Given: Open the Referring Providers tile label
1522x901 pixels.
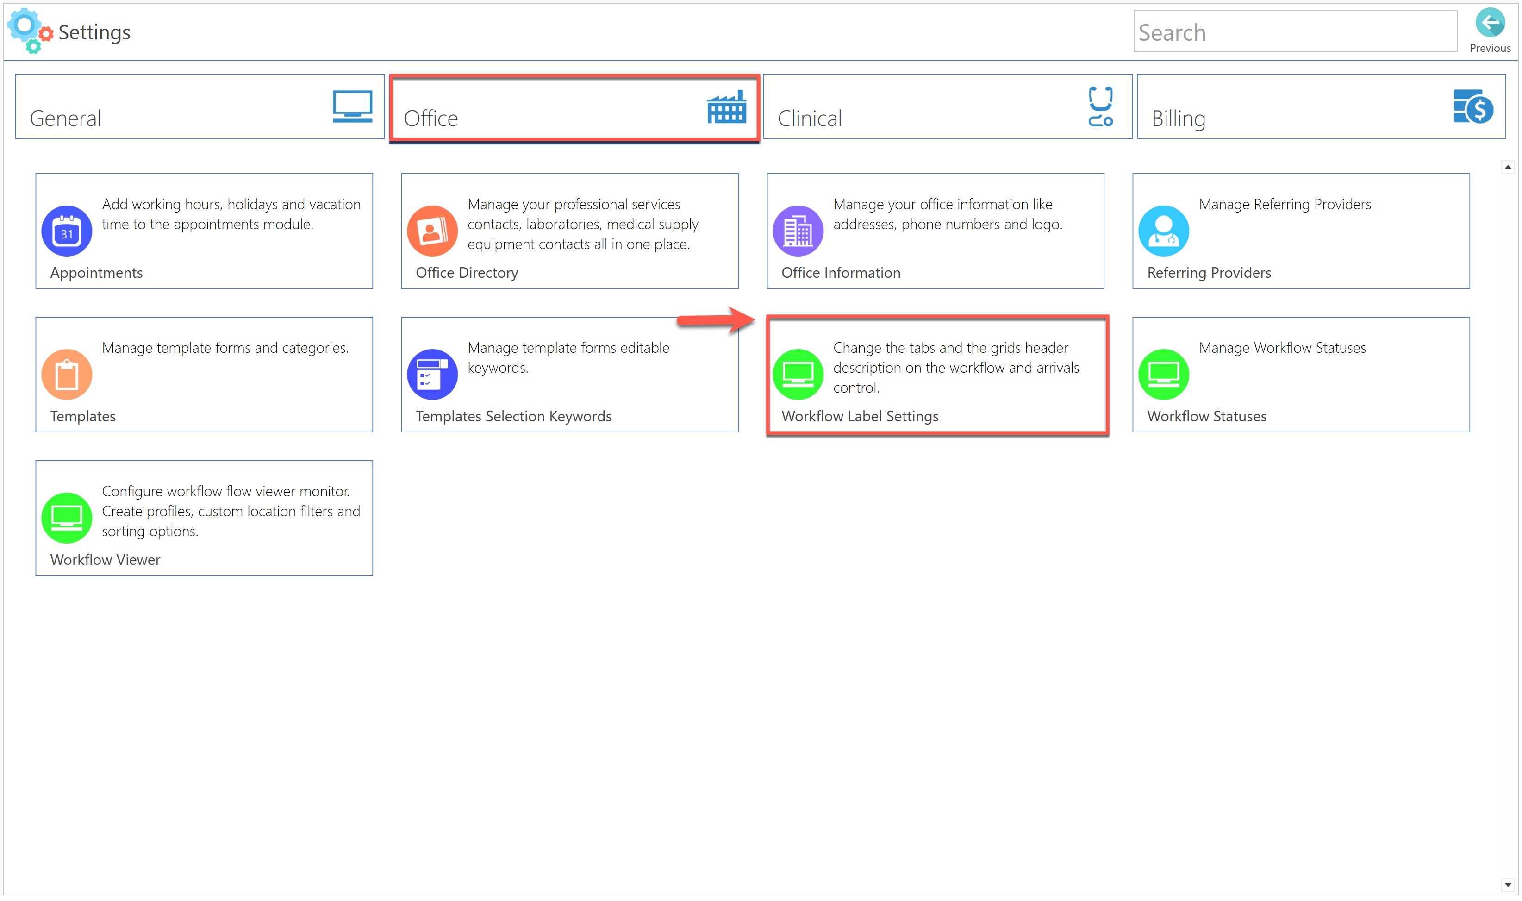Looking at the screenshot, I should tap(1208, 273).
